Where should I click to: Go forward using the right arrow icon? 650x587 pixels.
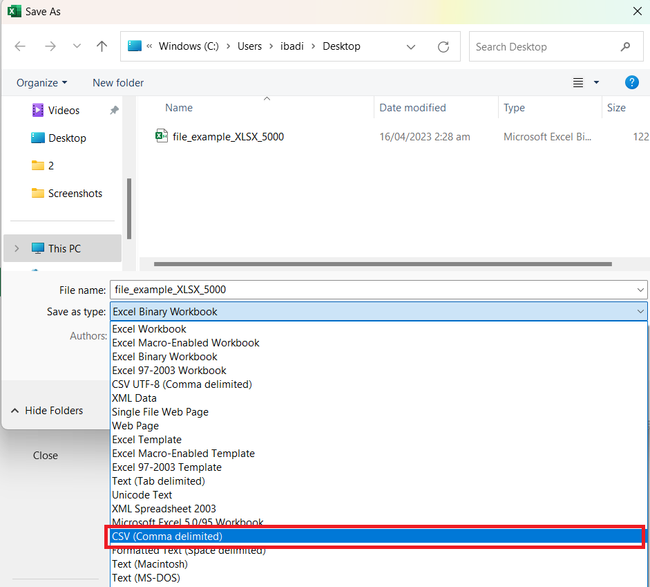50,46
